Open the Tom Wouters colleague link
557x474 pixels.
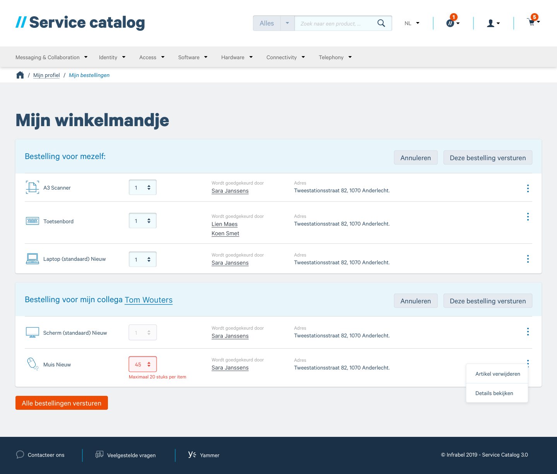pos(149,300)
